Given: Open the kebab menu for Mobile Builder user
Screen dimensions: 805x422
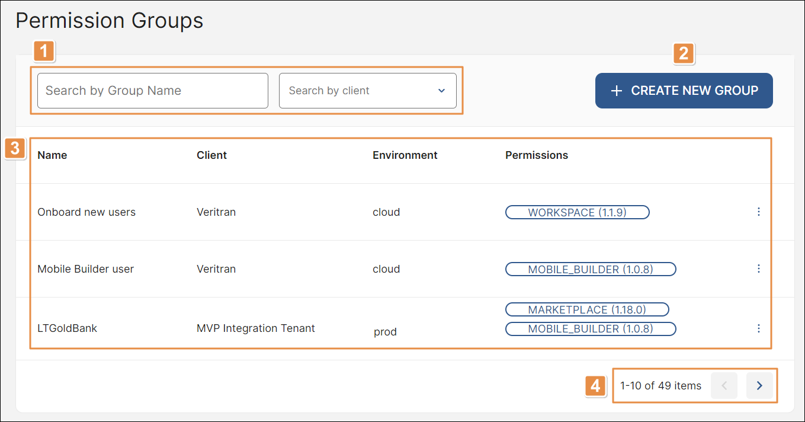Looking at the screenshot, I should 758,268.
